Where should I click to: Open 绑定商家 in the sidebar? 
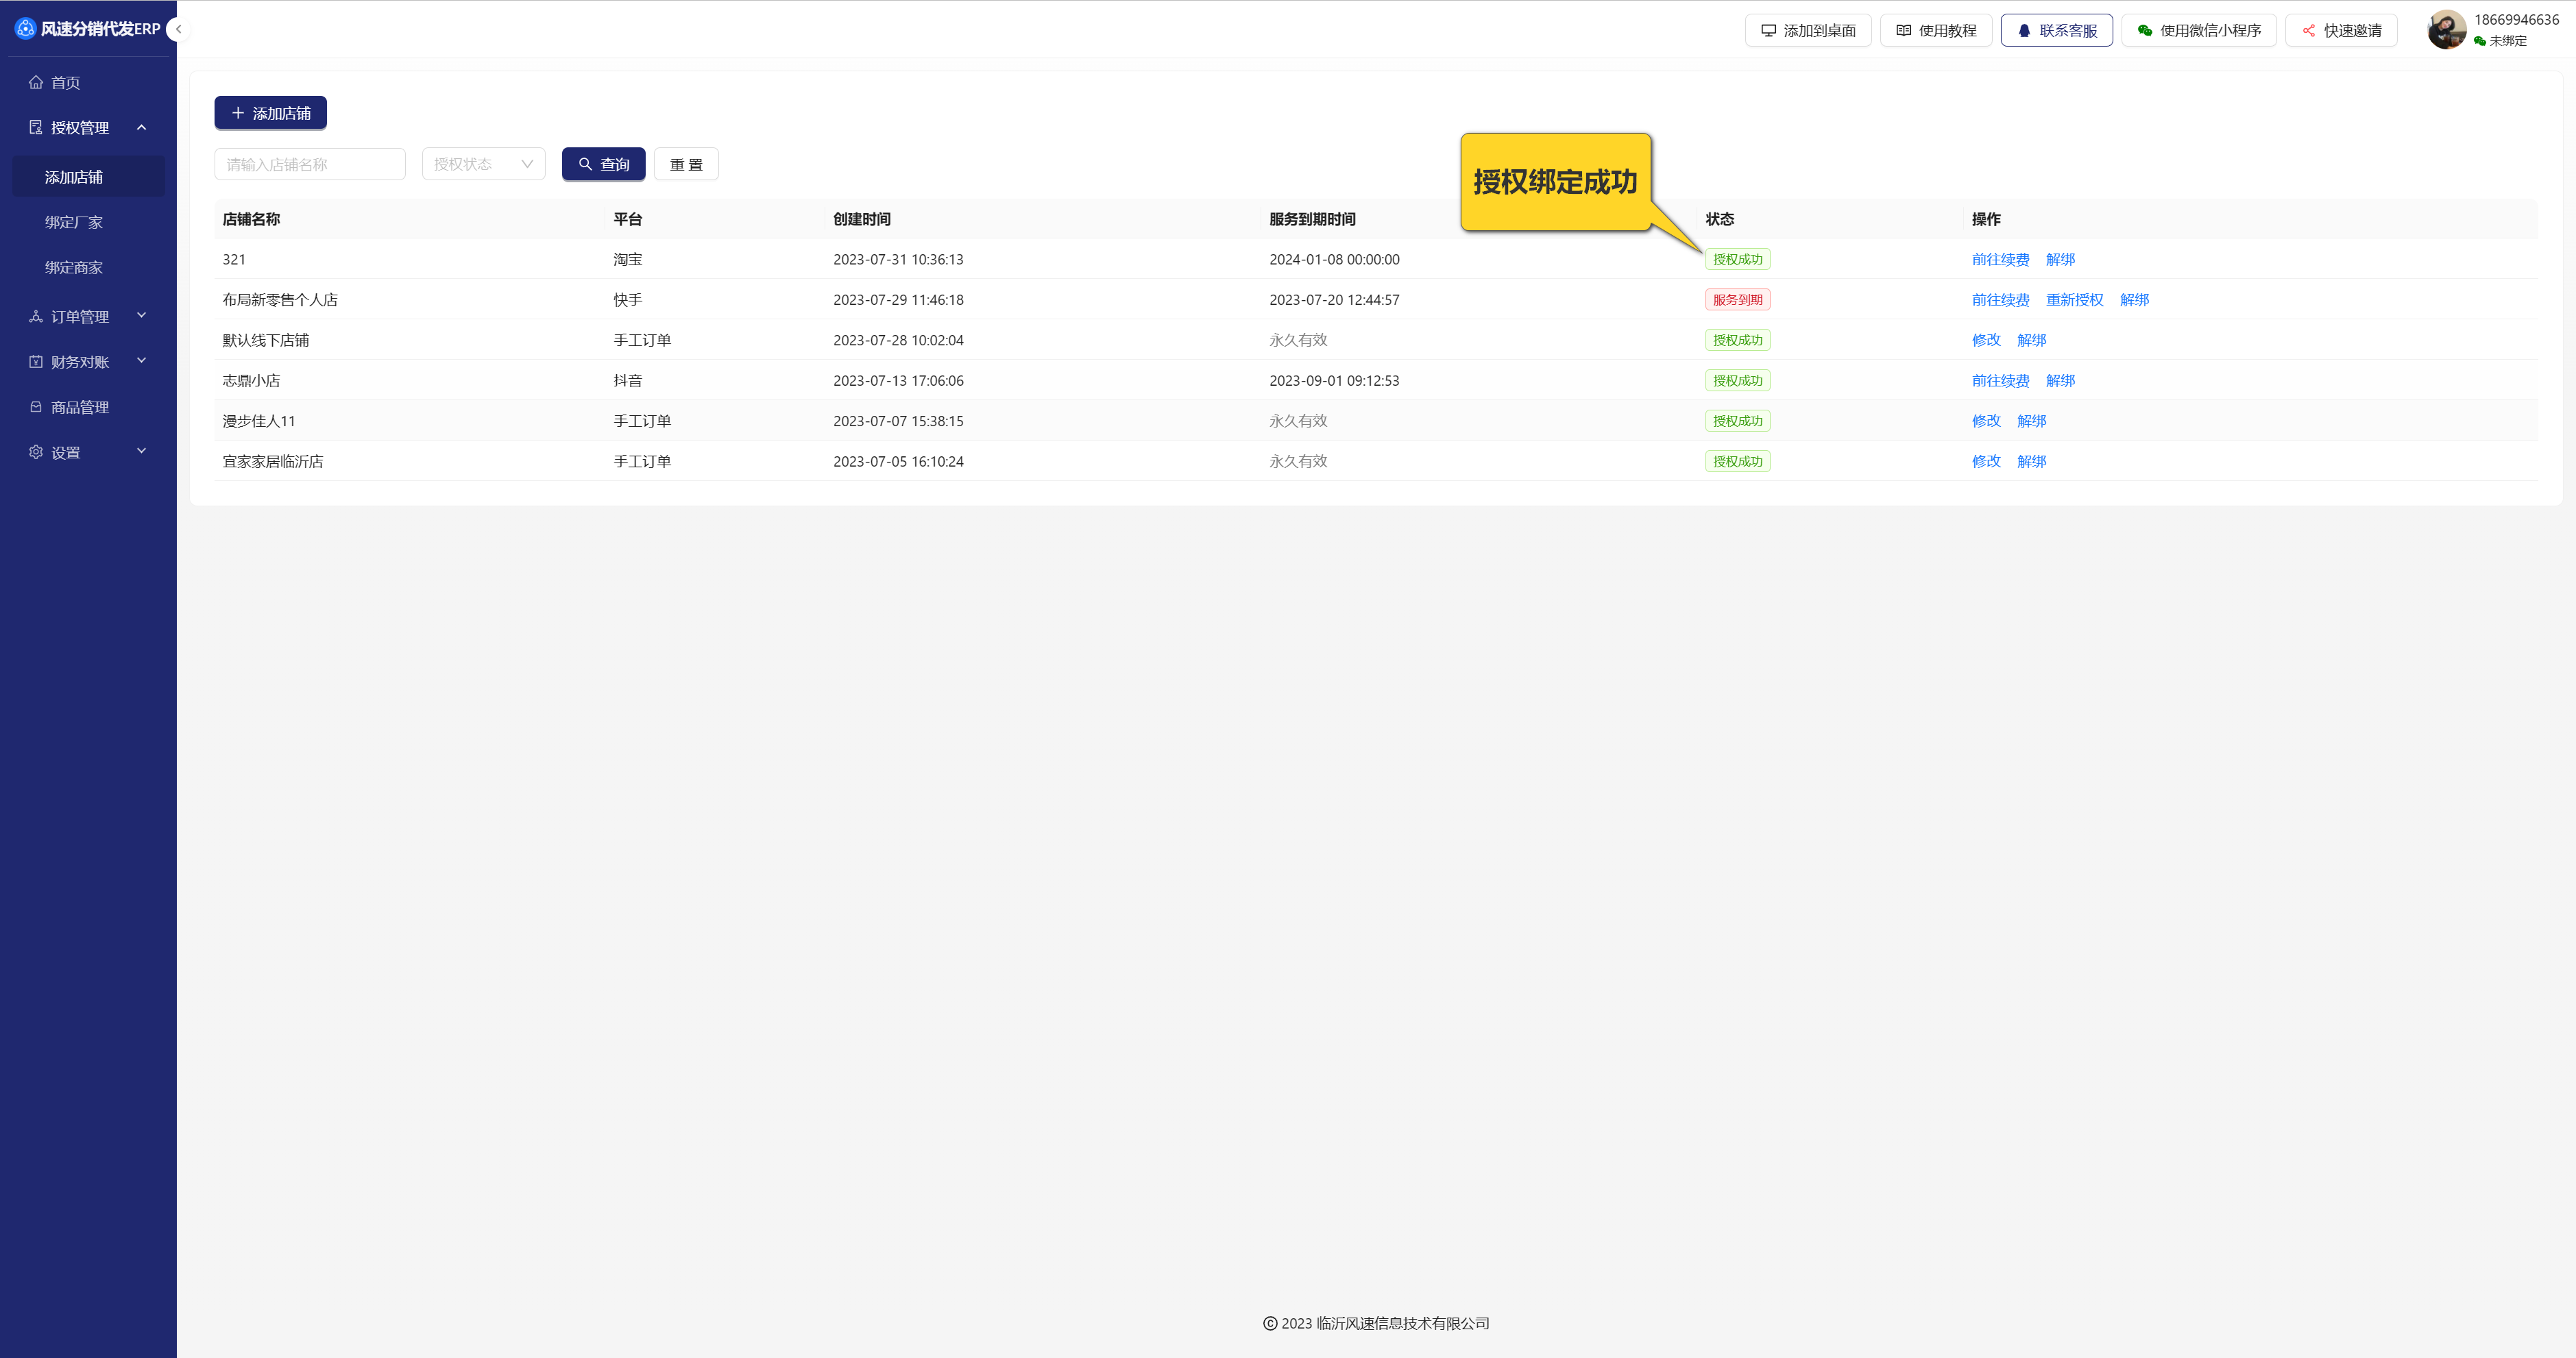pyautogui.click(x=74, y=268)
